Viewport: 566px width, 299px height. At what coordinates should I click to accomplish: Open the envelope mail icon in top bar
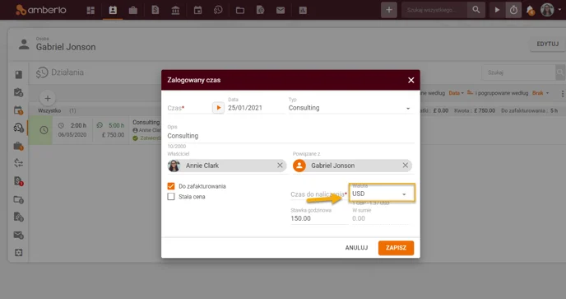[281, 10]
